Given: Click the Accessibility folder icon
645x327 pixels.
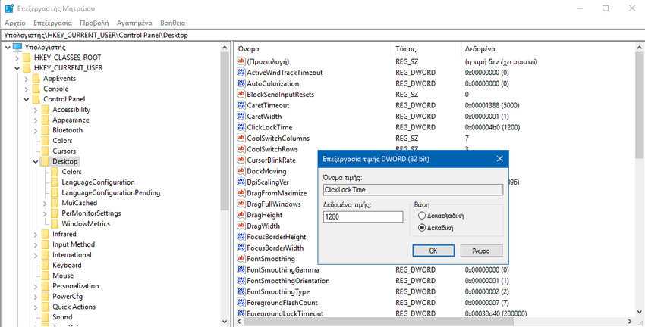Looking at the screenshot, I should 46,110.
